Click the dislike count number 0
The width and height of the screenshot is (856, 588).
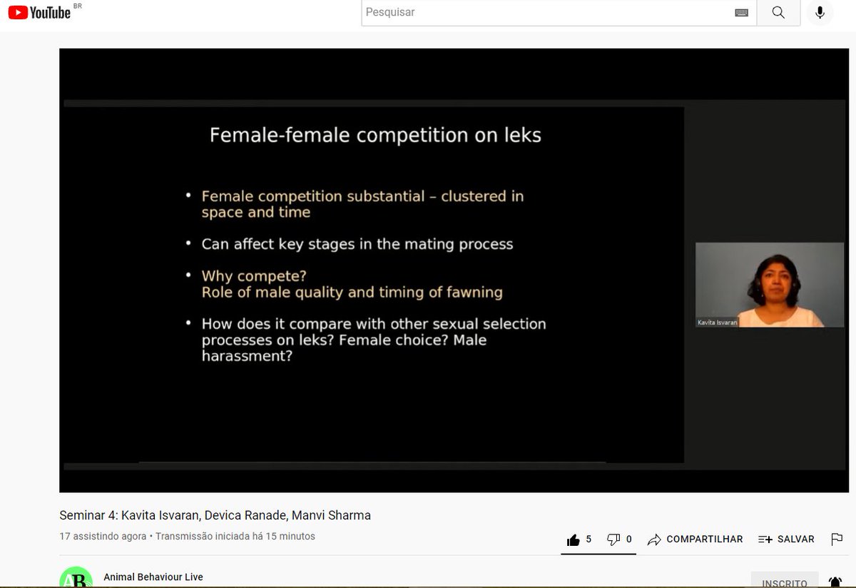tap(628, 539)
